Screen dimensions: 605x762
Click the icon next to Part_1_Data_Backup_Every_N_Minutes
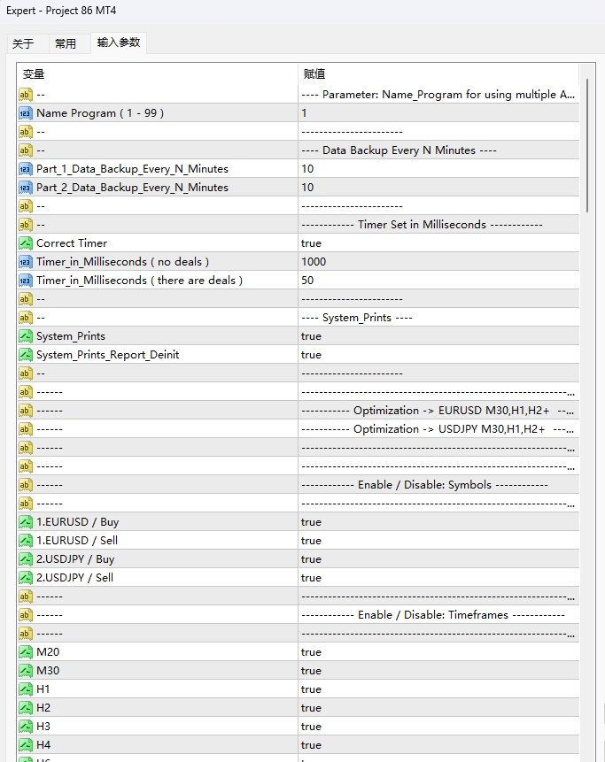[x=25, y=169]
